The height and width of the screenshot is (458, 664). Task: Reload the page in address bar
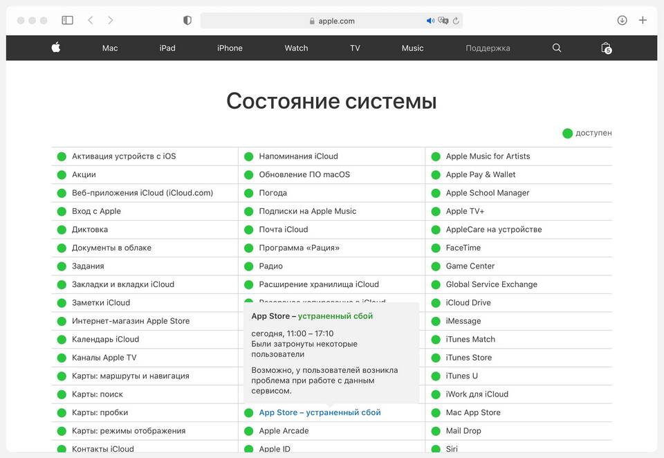456,21
